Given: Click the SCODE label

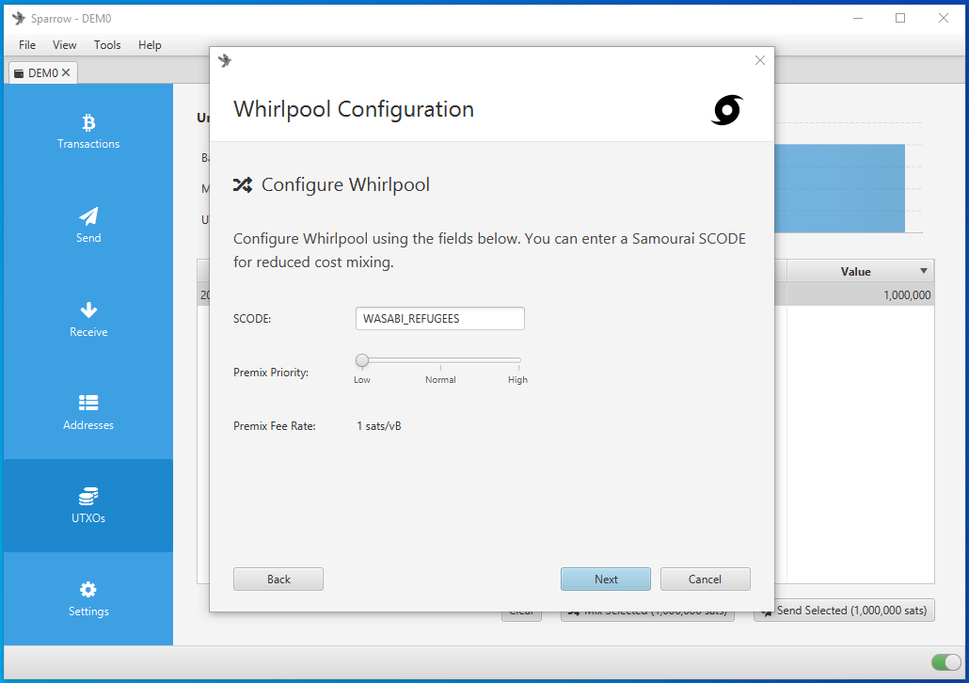Looking at the screenshot, I should tap(252, 319).
